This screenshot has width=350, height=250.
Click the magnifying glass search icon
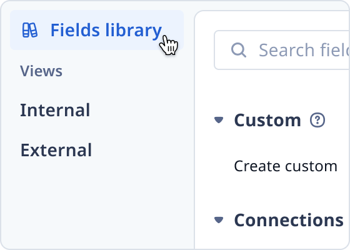click(x=239, y=50)
